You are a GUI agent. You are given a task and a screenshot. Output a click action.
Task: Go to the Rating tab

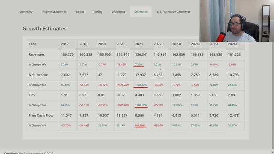coord(98,12)
